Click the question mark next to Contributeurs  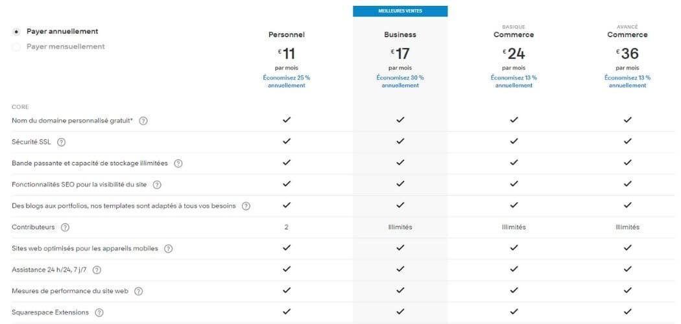pos(65,227)
